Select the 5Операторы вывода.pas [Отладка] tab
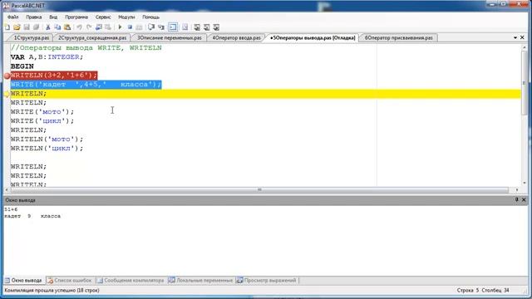Viewport: 532px width, 299px height. (313, 37)
